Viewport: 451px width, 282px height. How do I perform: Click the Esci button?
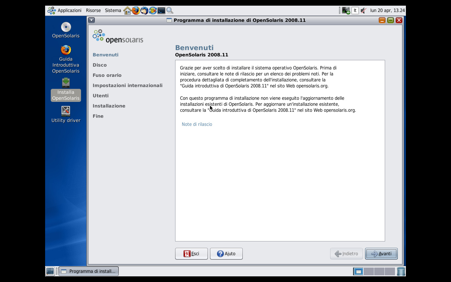191,253
